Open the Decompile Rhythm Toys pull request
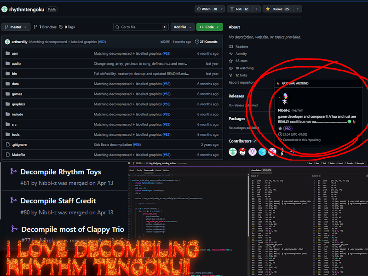Screen dimensions: 368x276 [61, 172]
